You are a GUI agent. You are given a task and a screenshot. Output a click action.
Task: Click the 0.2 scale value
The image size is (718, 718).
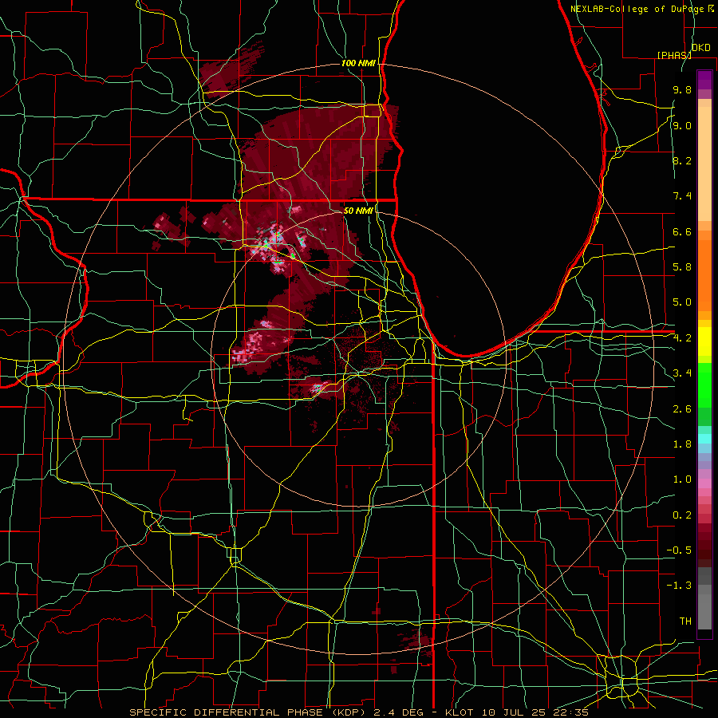click(x=682, y=515)
